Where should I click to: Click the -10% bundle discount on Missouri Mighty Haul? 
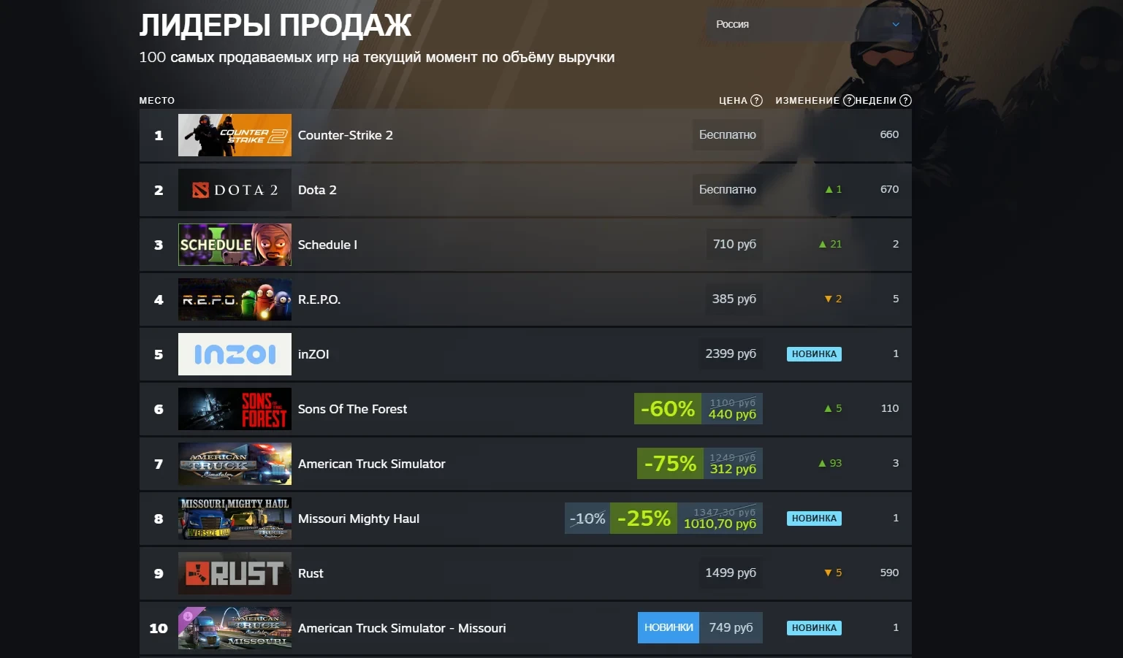coord(587,519)
